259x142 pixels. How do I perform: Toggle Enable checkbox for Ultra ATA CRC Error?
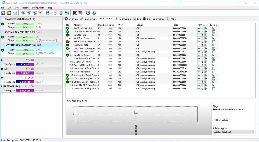tap(214, 85)
